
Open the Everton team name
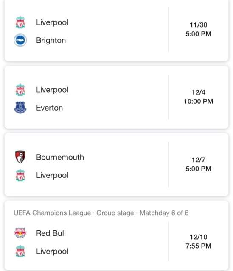50,108
